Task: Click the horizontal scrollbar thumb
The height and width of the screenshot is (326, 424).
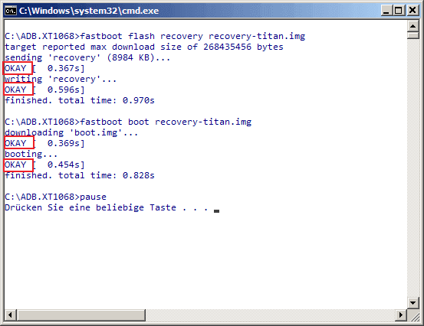Action: pyautogui.click(x=81, y=315)
